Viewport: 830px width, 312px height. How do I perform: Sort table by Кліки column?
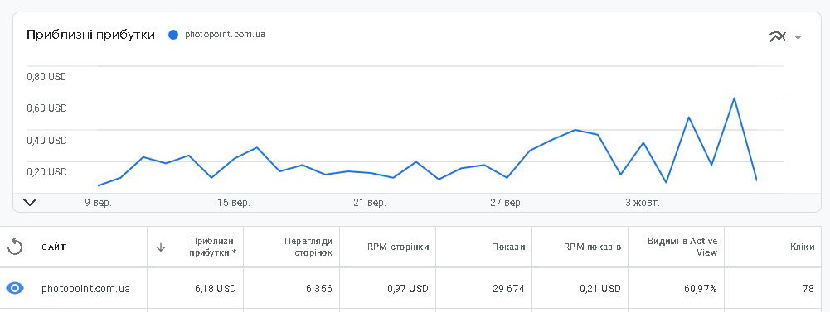803,247
